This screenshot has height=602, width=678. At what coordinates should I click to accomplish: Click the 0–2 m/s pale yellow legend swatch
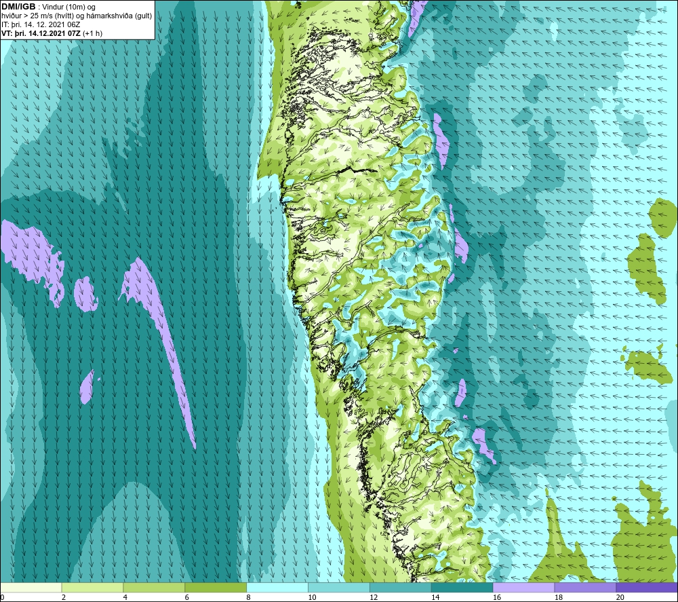point(31,588)
